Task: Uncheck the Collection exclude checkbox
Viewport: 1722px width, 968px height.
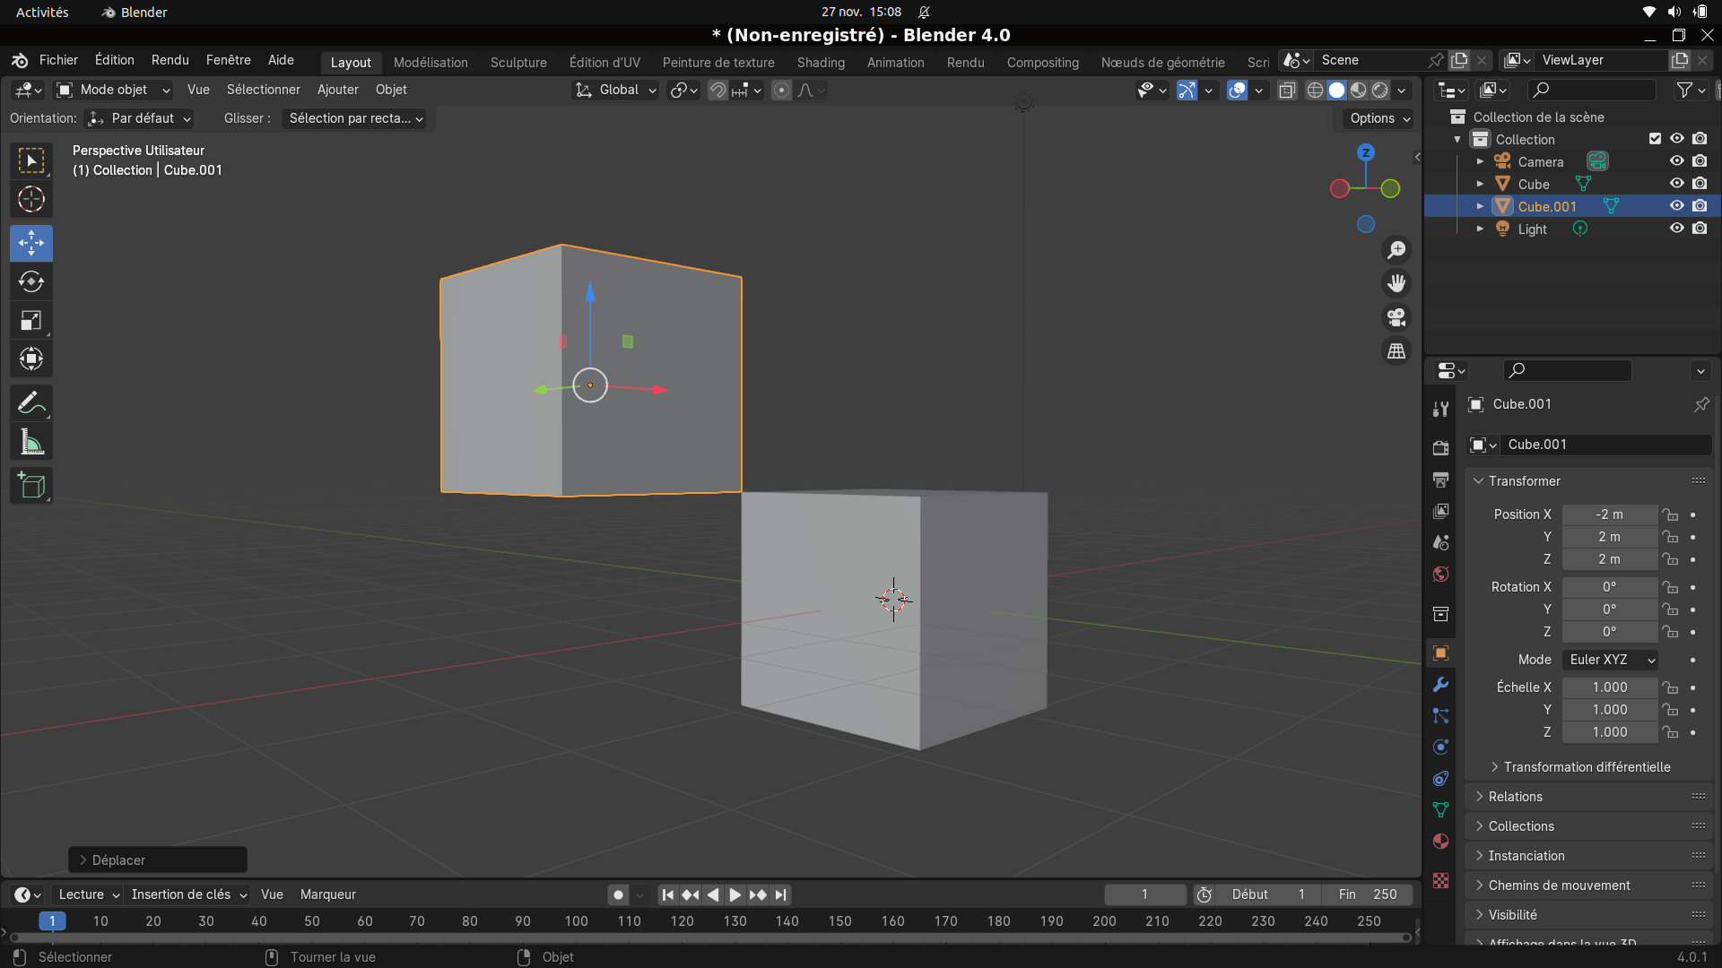Action: coord(1655,139)
